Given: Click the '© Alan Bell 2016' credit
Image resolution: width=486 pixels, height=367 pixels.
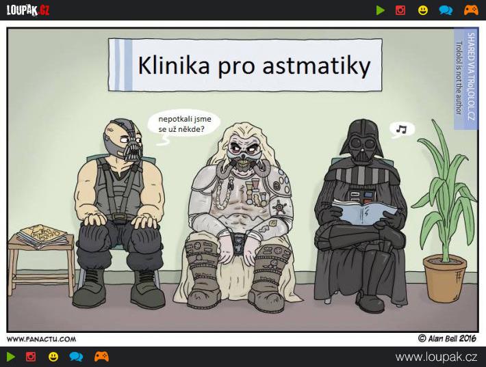Looking at the screenshot, I should pyautogui.click(x=447, y=338).
